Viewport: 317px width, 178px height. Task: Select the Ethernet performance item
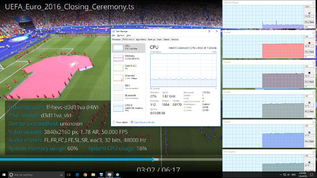click(x=128, y=78)
